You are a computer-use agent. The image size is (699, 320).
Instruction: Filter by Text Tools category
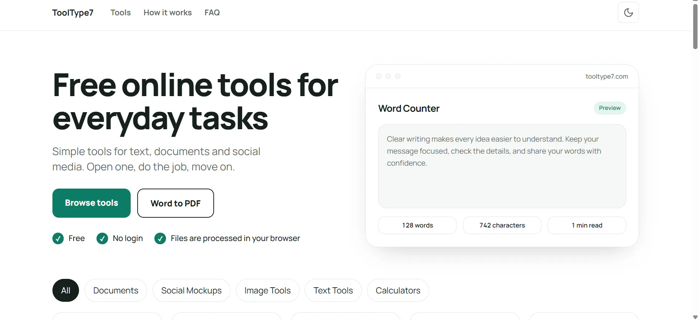(333, 291)
